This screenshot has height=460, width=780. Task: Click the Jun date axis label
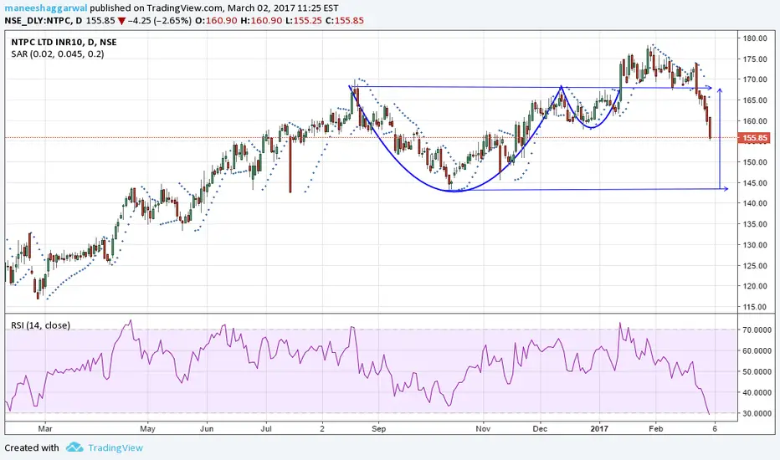pos(207,428)
